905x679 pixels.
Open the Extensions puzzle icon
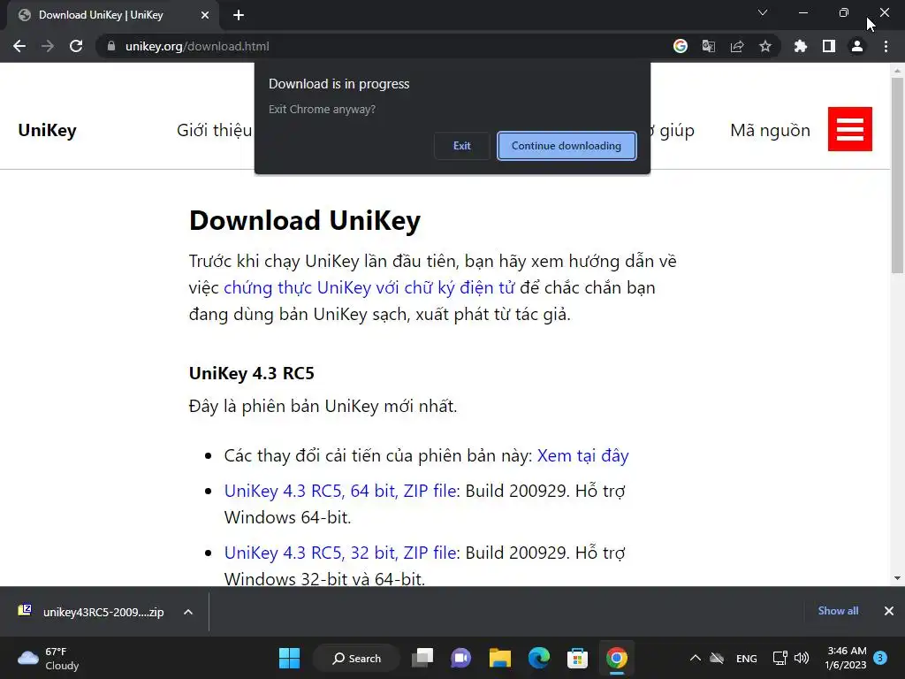(x=801, y=46)
